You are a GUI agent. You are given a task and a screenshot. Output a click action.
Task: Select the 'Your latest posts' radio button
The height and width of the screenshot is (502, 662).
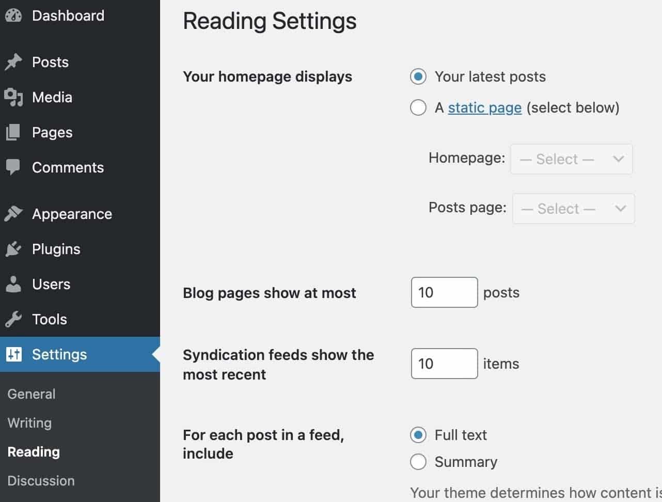pos(418,77)
